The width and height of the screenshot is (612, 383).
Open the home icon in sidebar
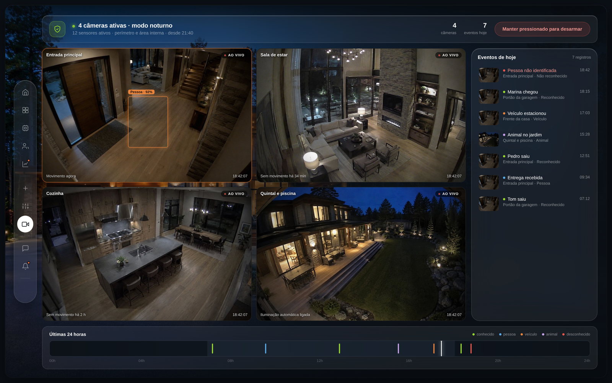pyautogui.click(x=25, y=92)
